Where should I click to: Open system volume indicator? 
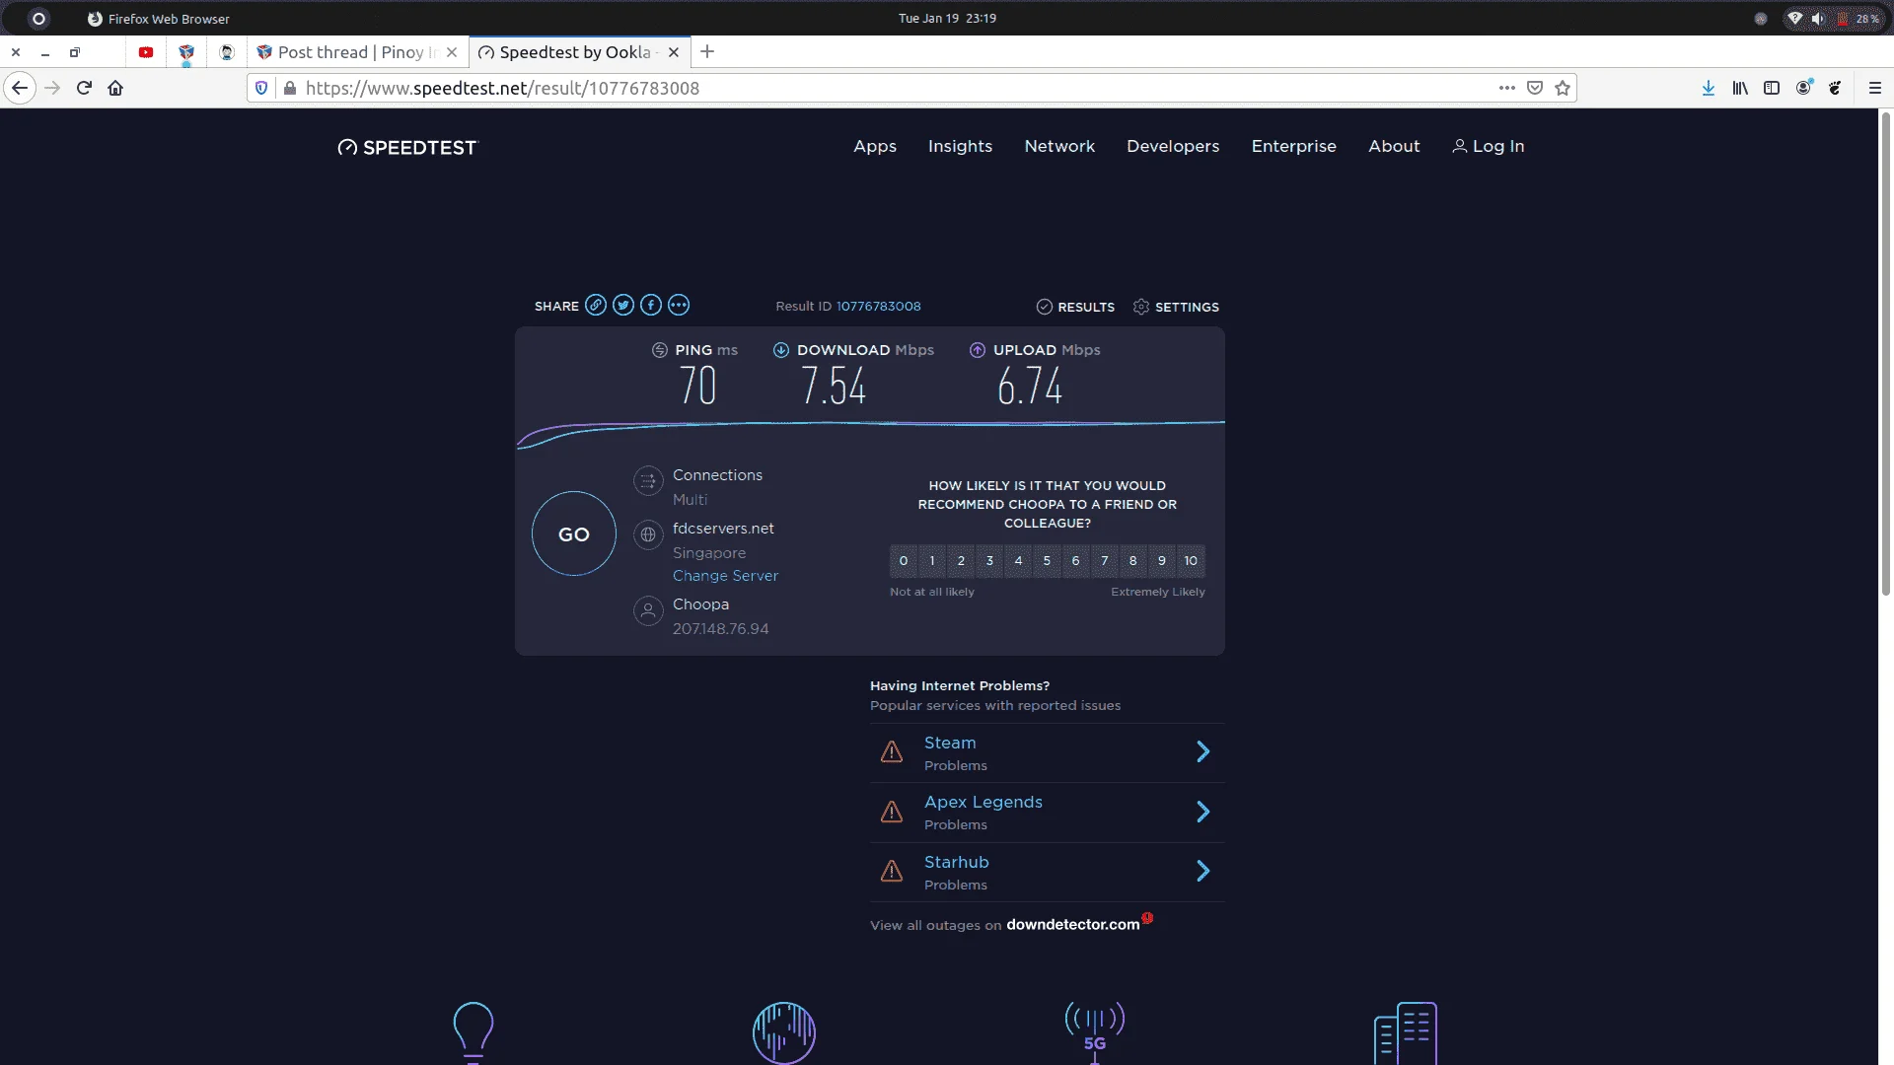pyautogui.click(x=1817, y=18)
